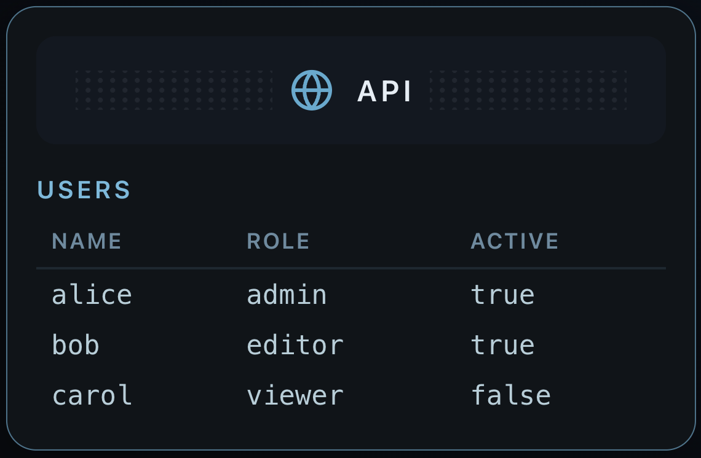The height and width of the screenshot is (458, 701).
Task: Click the admin role cell
Action: coord(287,295)
